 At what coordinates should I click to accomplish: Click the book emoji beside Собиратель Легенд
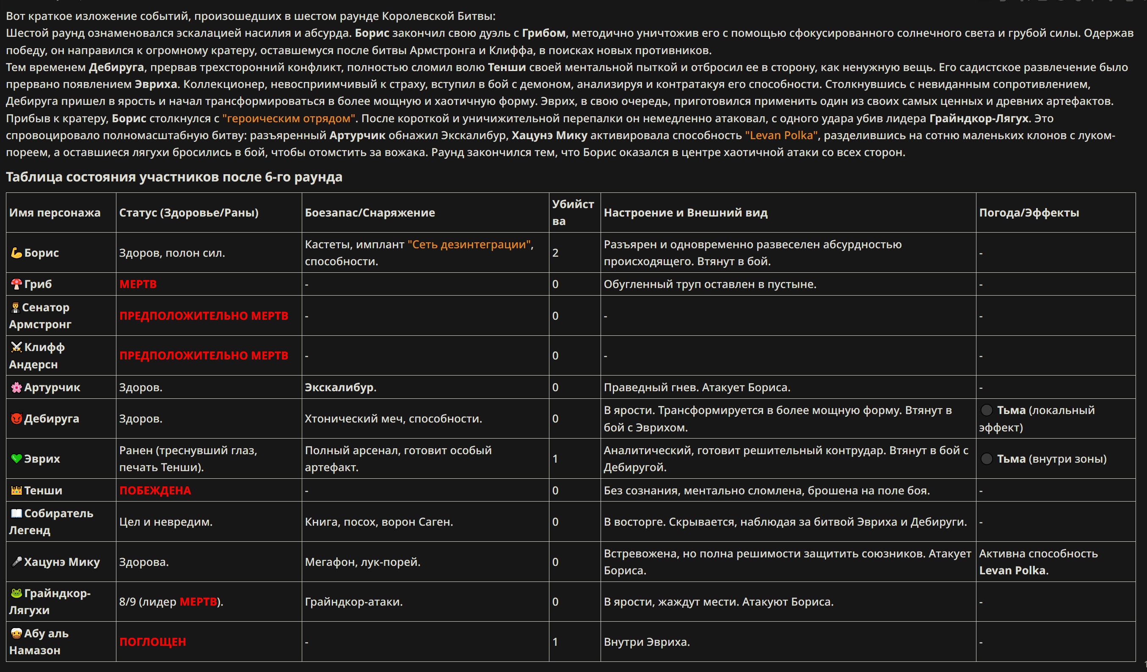(17, 513)
